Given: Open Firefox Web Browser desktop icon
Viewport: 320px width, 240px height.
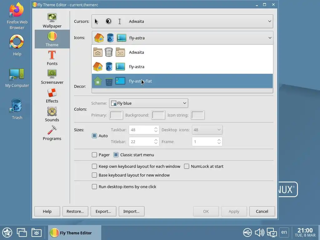Looking at the screenshot, I should tap(17, 16).
